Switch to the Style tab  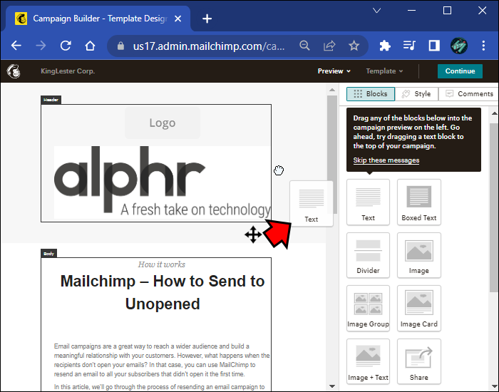coord(416,94)
